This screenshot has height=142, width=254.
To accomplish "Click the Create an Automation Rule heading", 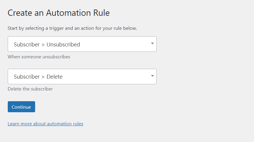I will coord(59,13).
